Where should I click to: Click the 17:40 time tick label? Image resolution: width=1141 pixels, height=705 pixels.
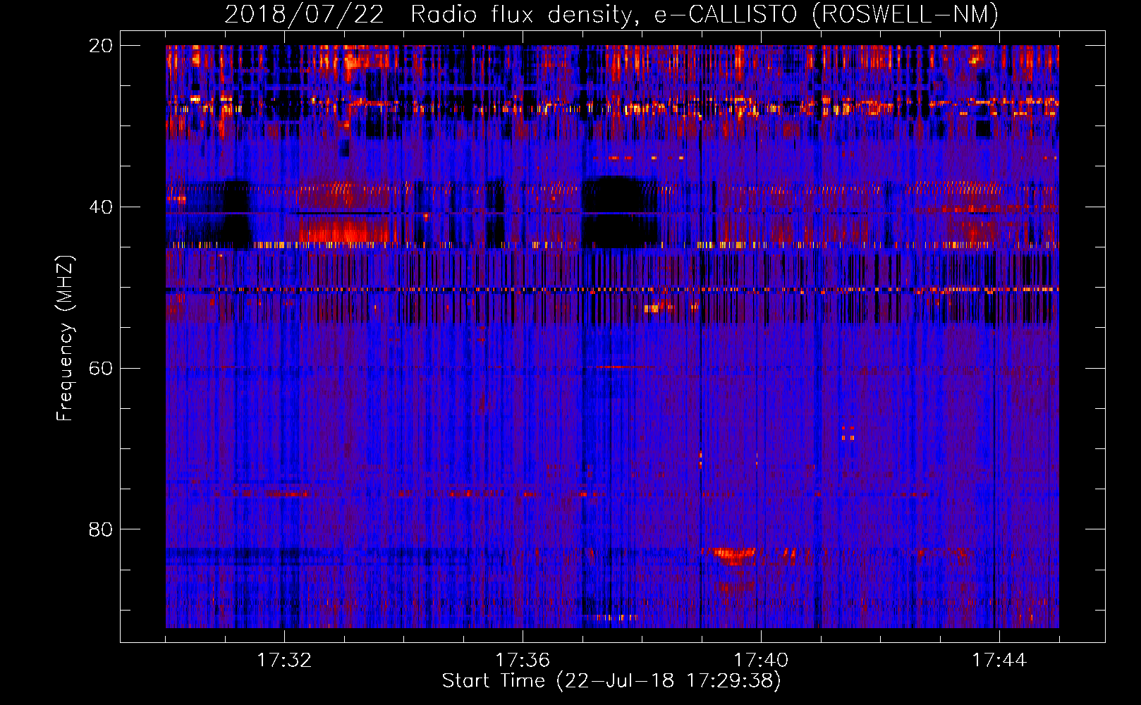(761, 660)
